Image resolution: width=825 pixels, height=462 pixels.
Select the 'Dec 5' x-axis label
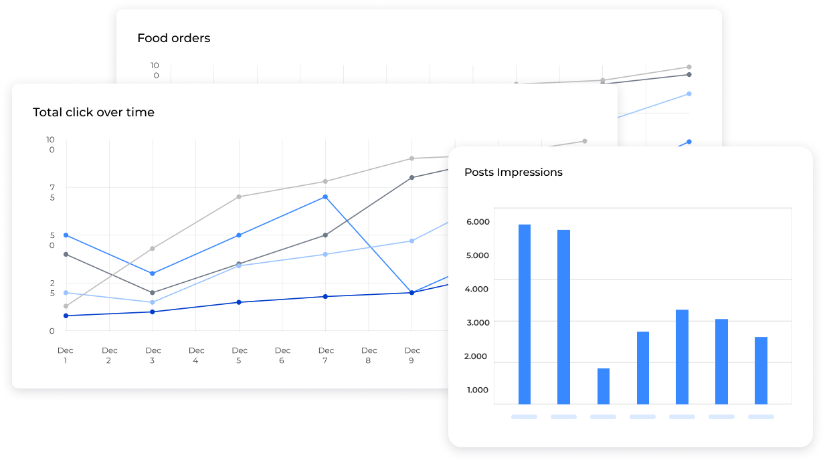(x=239, y=355)
